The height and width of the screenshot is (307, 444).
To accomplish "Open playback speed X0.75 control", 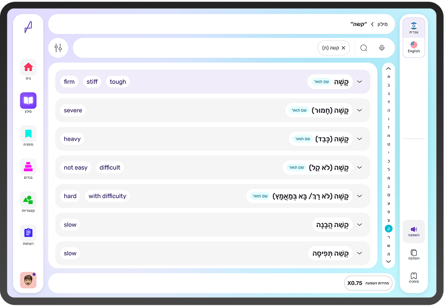I will pyautogui.click(x=368, y=283).
